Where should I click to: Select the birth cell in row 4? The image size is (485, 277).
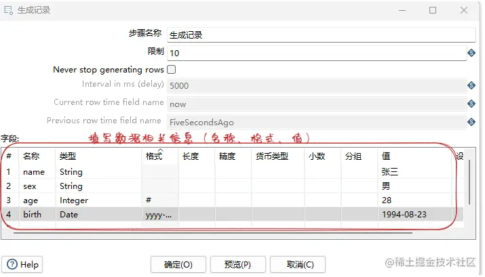click(37, 214)
